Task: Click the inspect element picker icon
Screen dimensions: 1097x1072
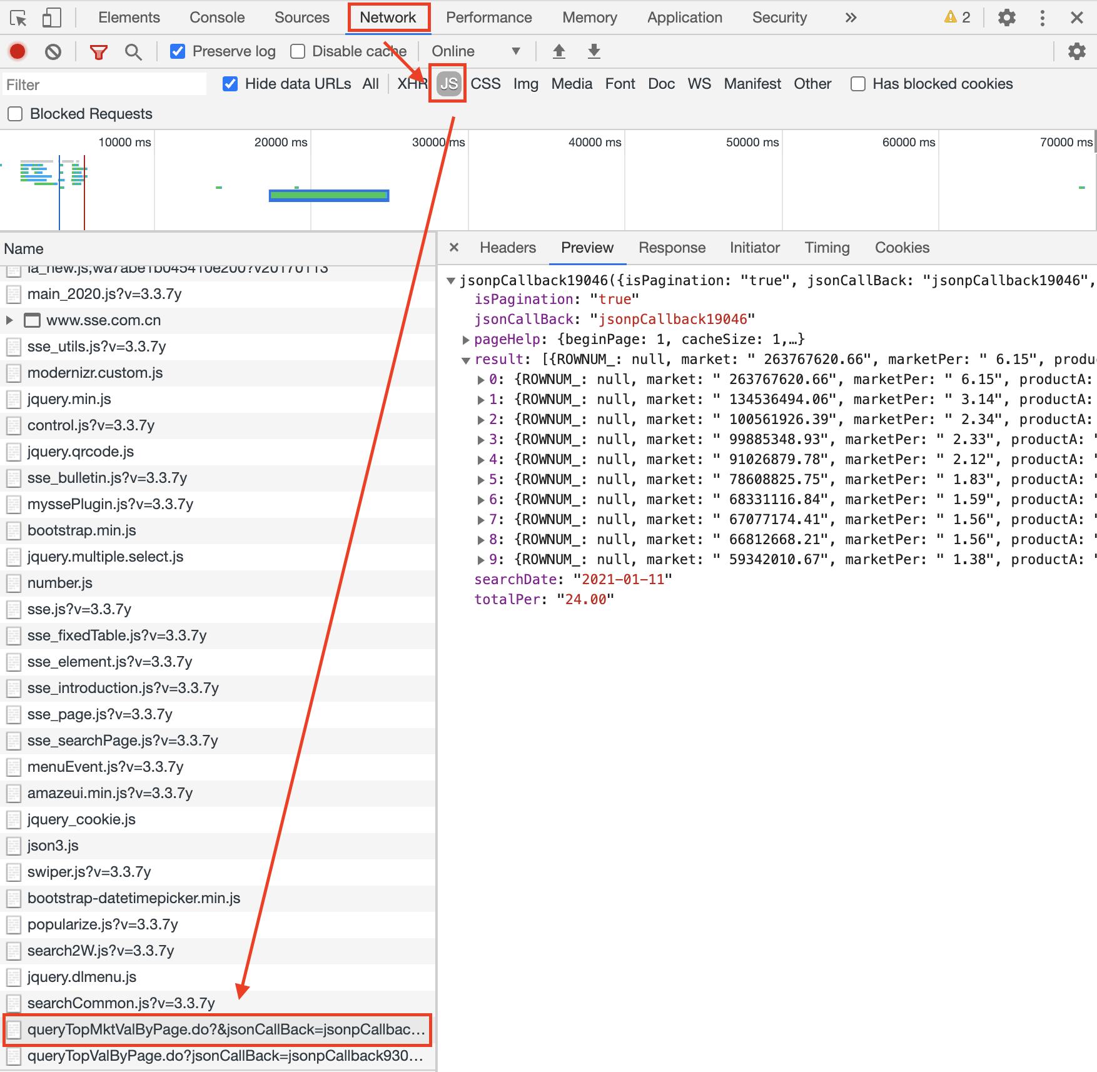Action: point(19,18)
